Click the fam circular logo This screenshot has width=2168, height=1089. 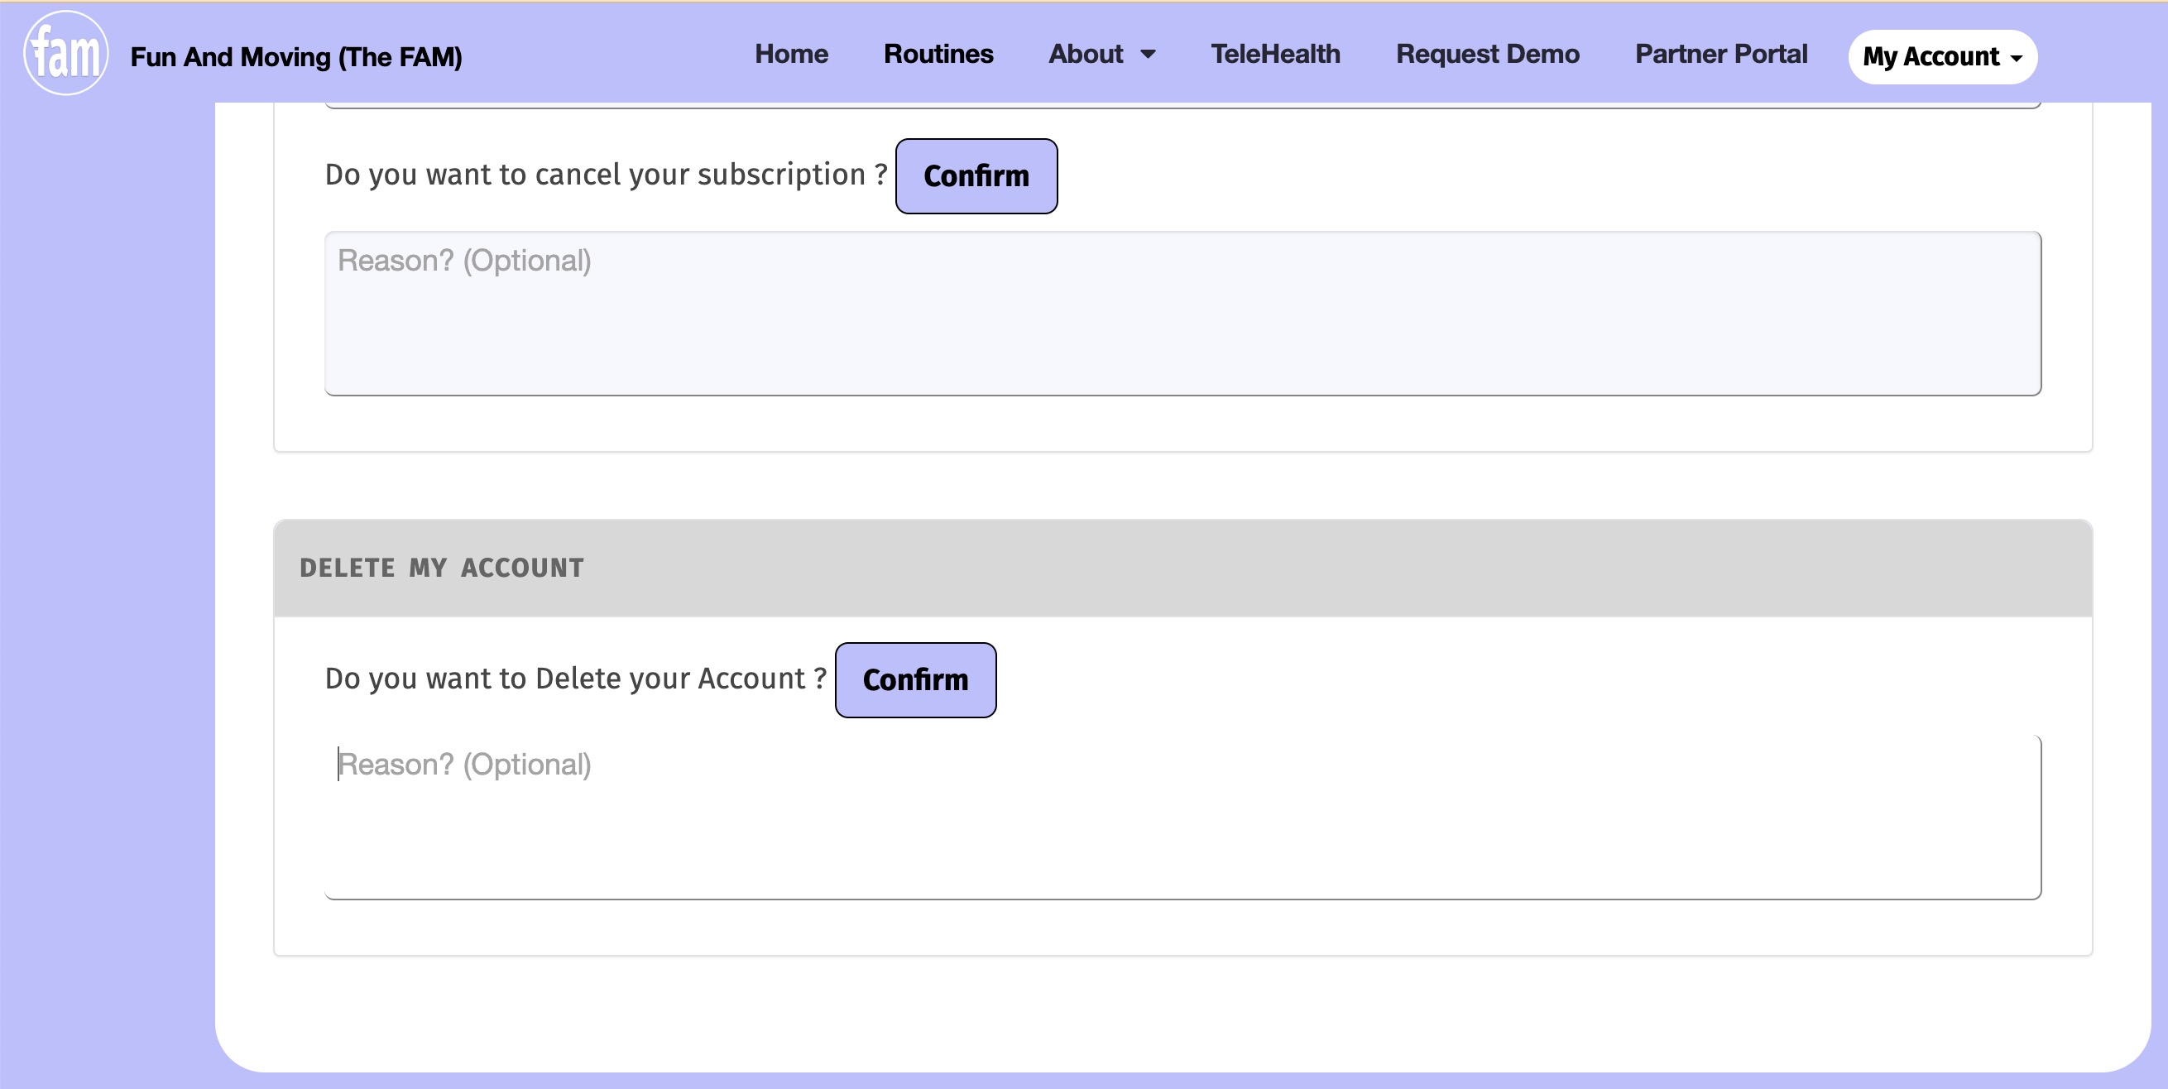tap(65, 54)
